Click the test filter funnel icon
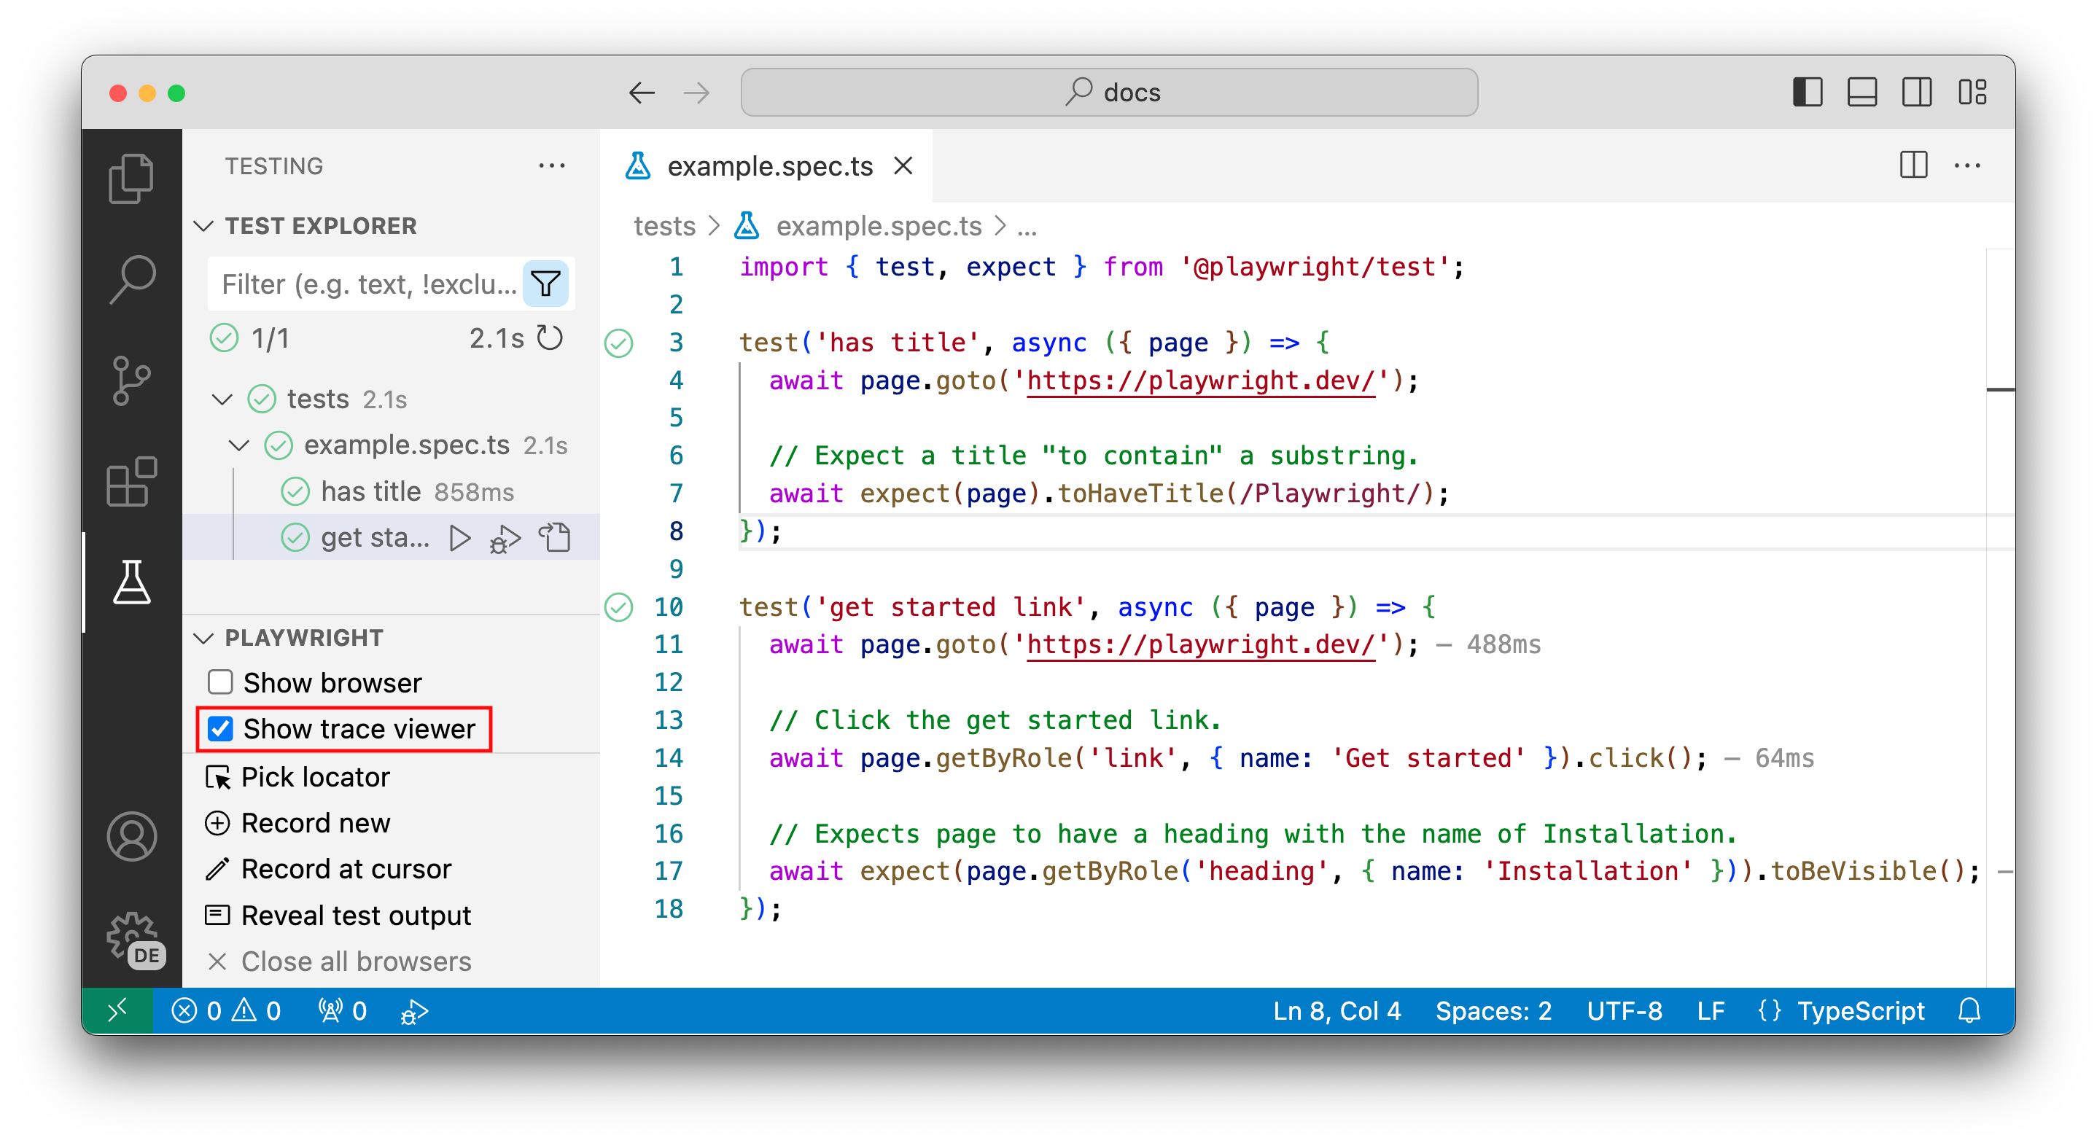The image size is (2097, 1143). click(545, 284)
